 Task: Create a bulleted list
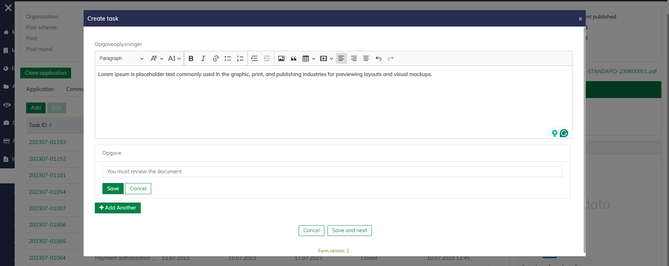tap(228, 59)
